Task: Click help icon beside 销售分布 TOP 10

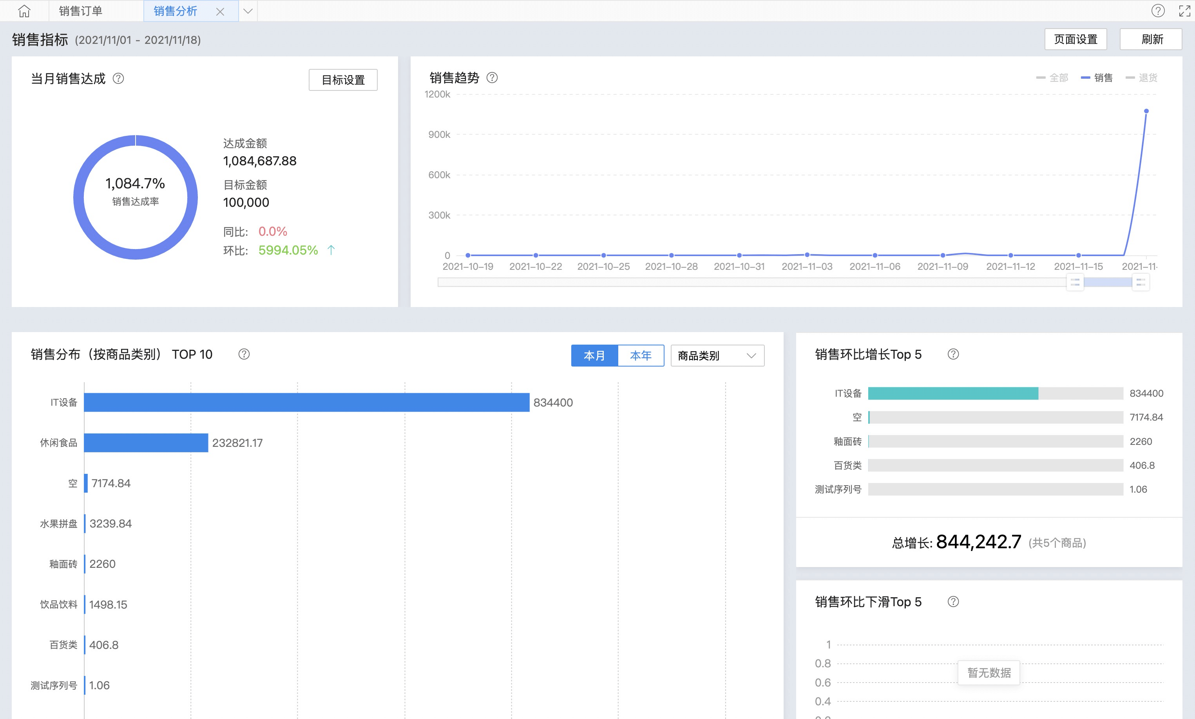Action: [244, 354]
